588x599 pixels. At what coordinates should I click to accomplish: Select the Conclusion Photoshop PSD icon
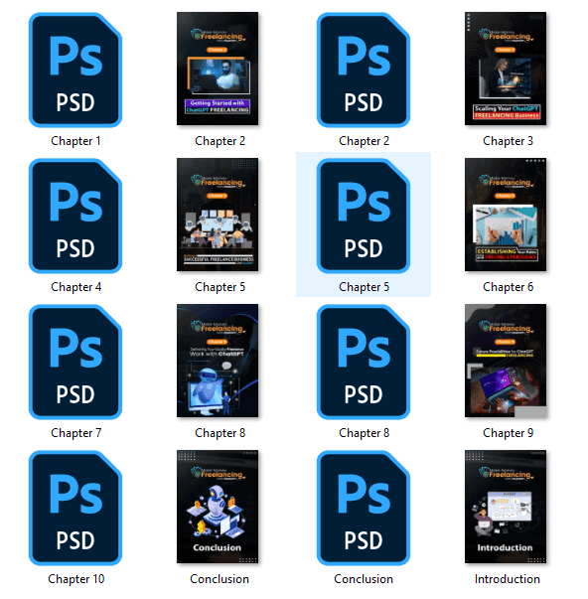[364, 508]
